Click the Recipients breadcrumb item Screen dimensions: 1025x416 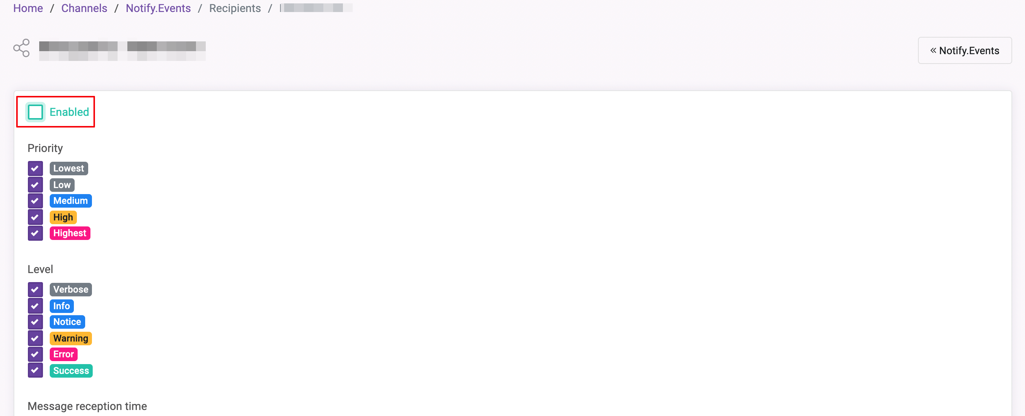click(235, 8)
